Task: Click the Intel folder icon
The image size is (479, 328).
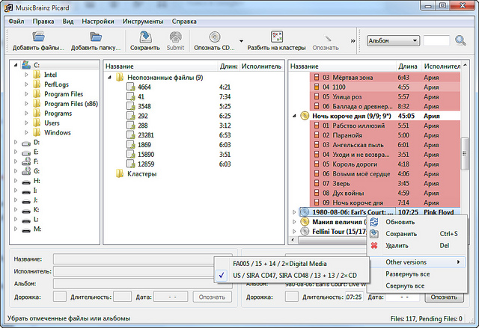Action: (37, 75)
